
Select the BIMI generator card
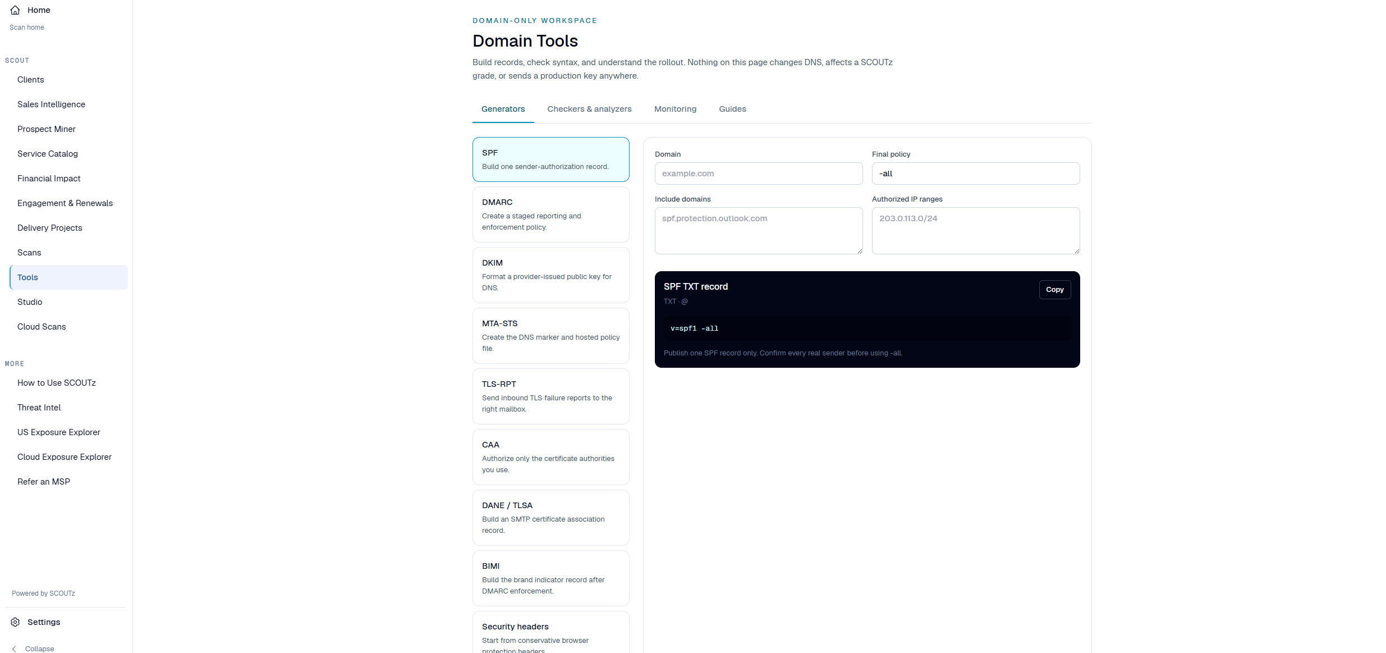pos(550,578)
